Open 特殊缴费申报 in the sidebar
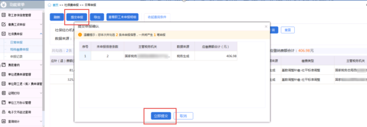Screen dimensions: 367x127 [19, 49]
